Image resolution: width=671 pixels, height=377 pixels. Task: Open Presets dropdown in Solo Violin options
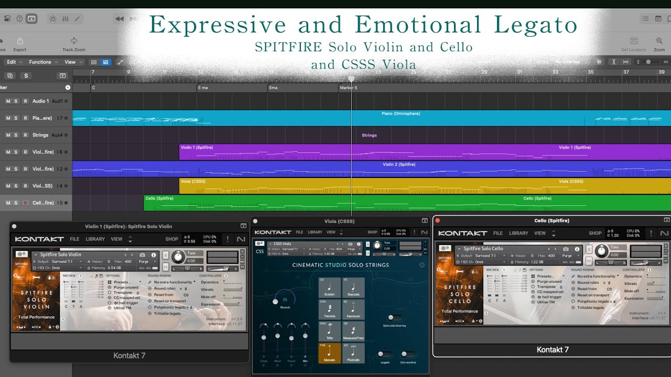(x=124, y=282)
